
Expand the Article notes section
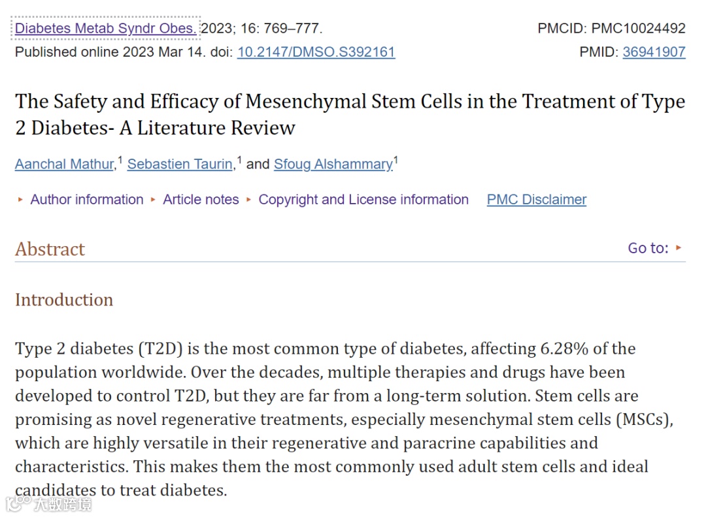pyautogui.click(x=201, y=200)
